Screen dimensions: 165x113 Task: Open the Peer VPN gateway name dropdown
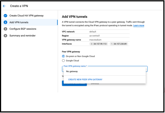tap(105, 69)
